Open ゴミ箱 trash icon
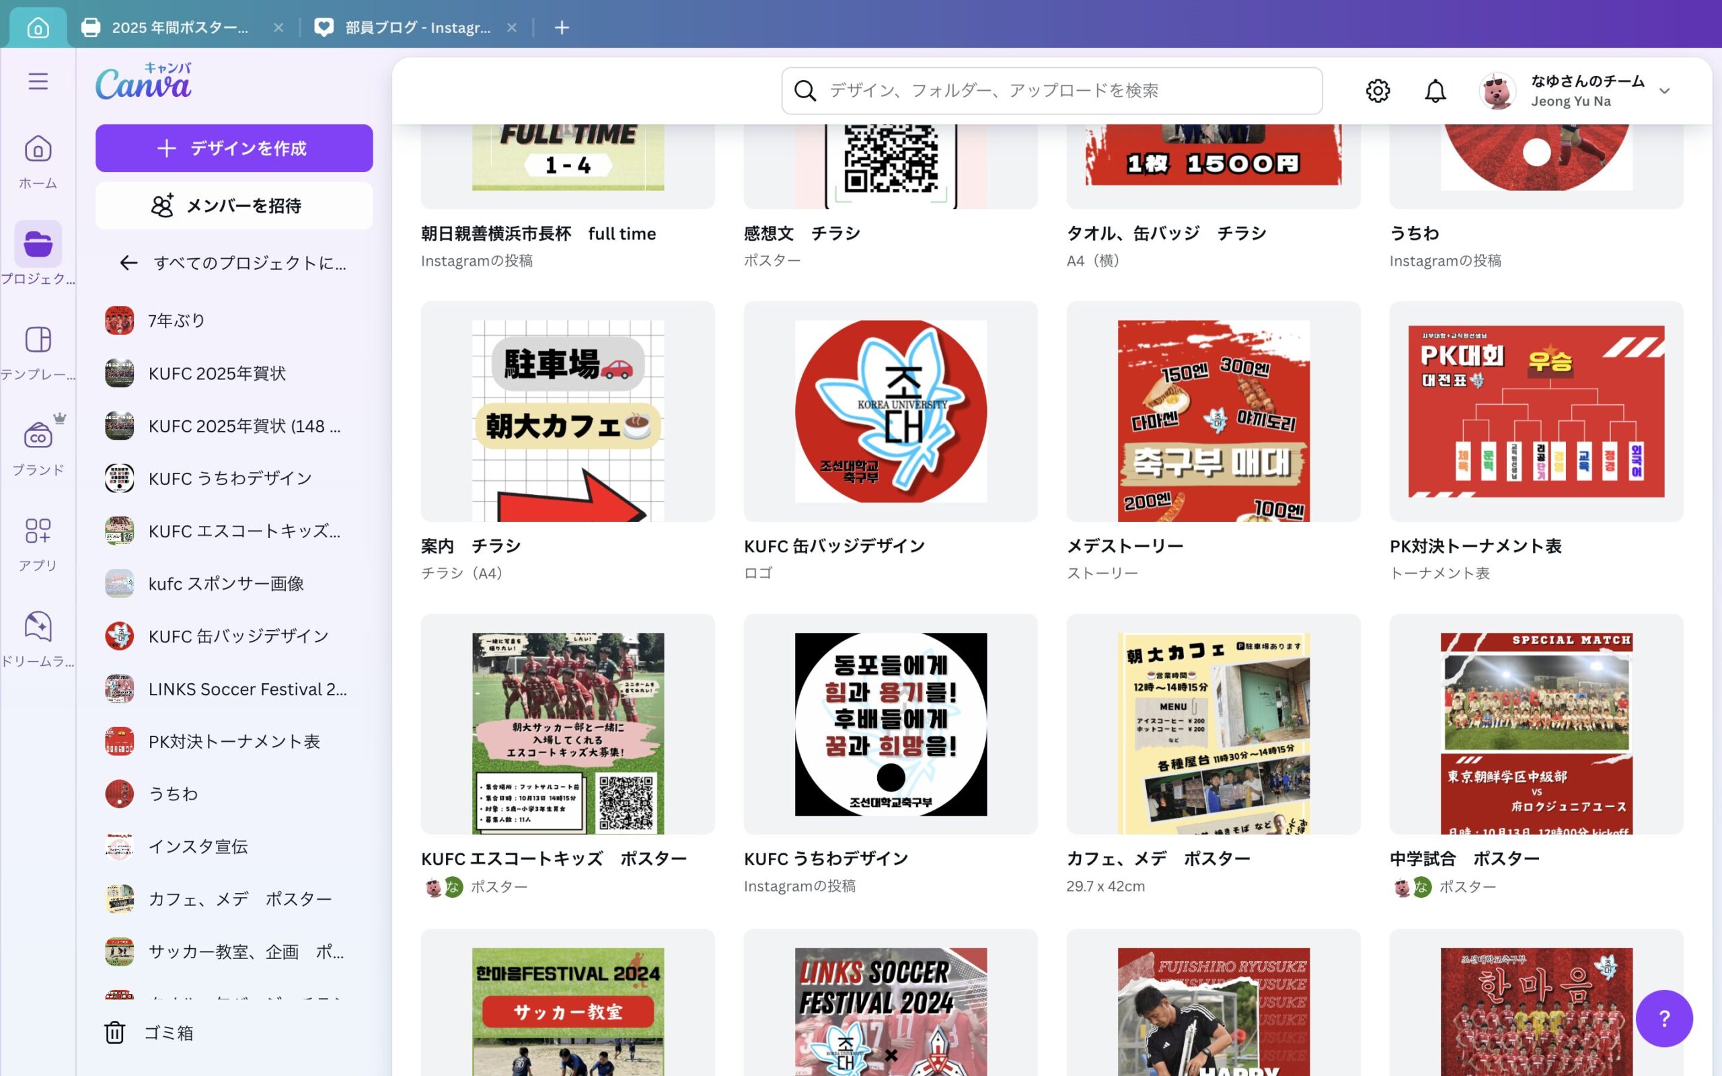This screenshot has width=1722, height=1076. point(114,1032)
